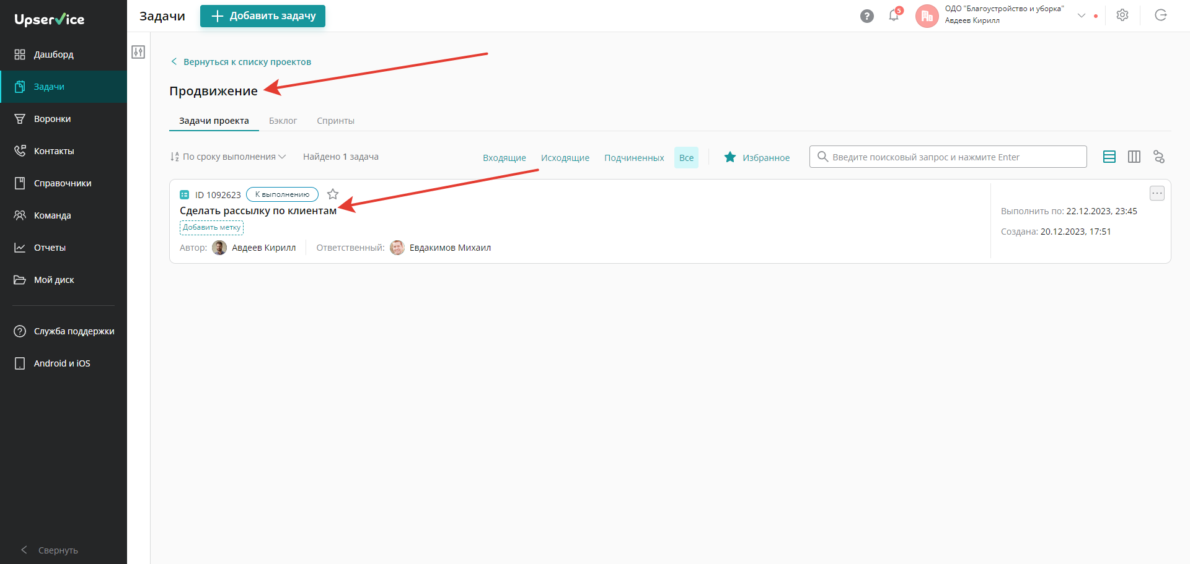
Task: Open Справочники in sidebar
Action: point(63,183)
